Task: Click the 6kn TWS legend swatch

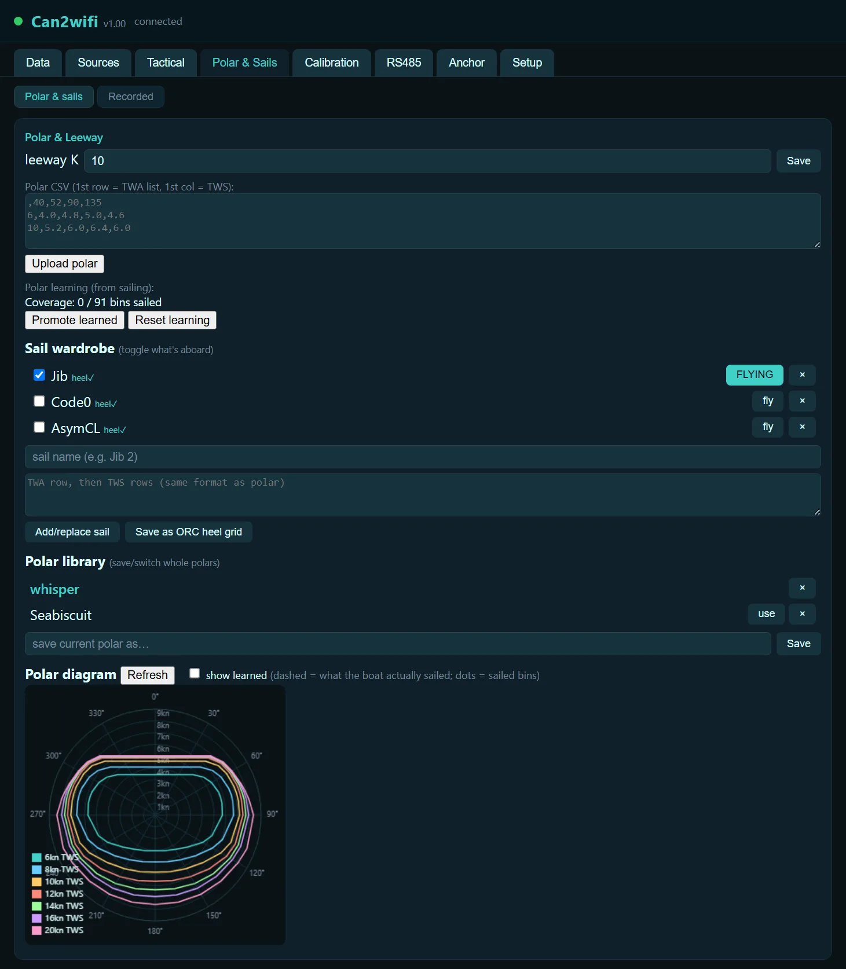Action: [x=36, y=858]
